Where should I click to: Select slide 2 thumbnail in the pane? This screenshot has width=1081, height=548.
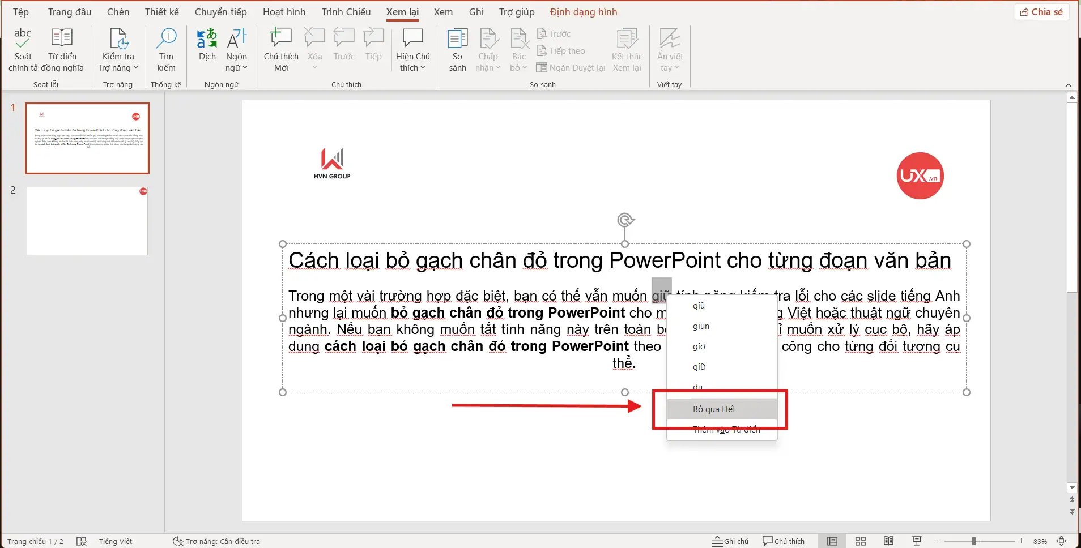pyautogui.click(x=87, y=221)
